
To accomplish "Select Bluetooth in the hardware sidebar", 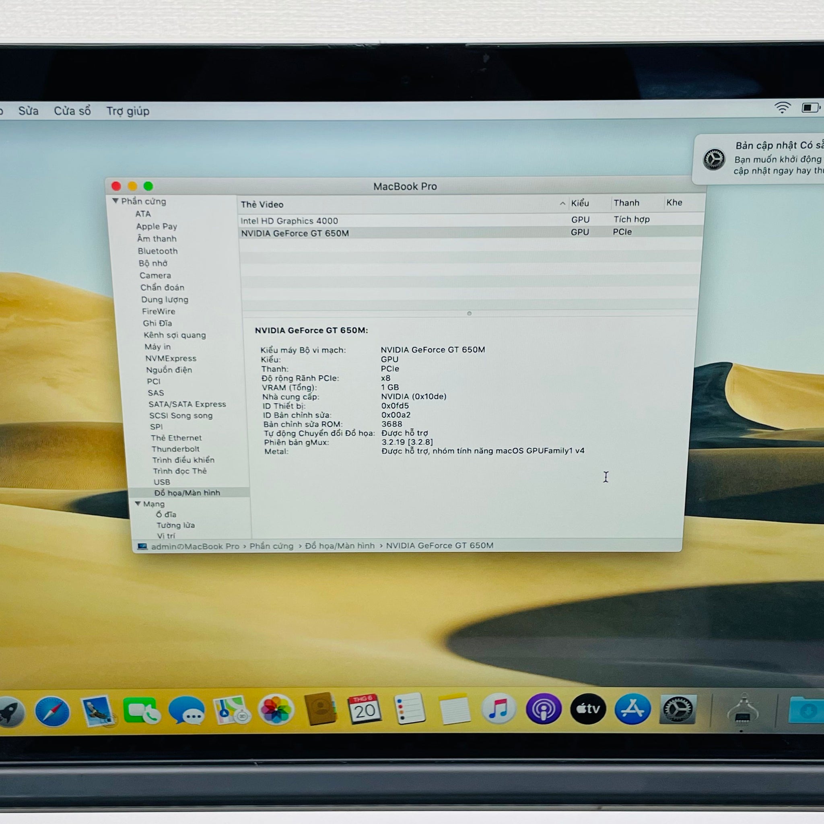I will (157, 251).
